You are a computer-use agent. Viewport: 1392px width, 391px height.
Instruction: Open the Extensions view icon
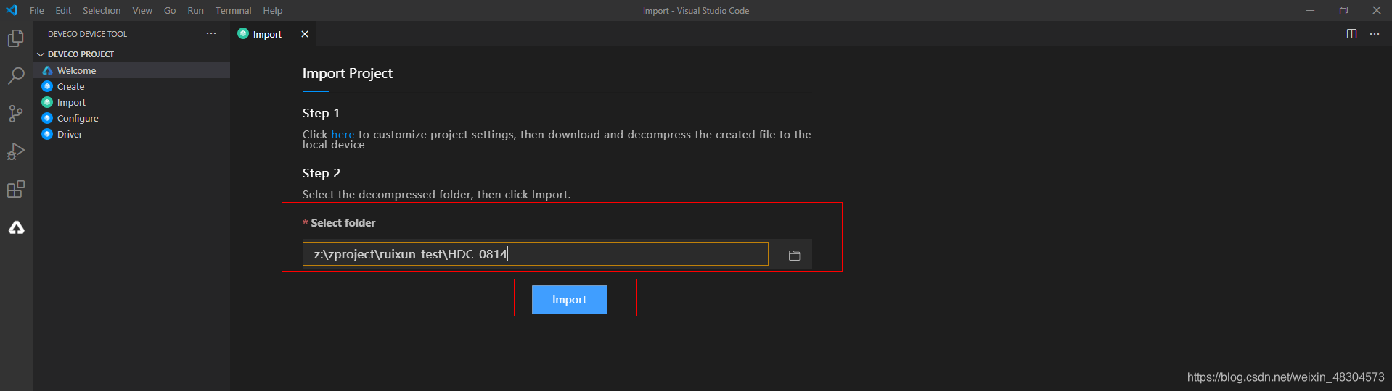16,190
